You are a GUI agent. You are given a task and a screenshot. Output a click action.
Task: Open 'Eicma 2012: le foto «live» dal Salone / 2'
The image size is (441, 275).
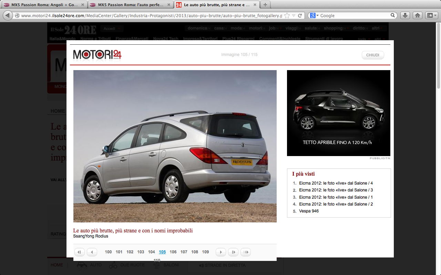coord(336,204)
